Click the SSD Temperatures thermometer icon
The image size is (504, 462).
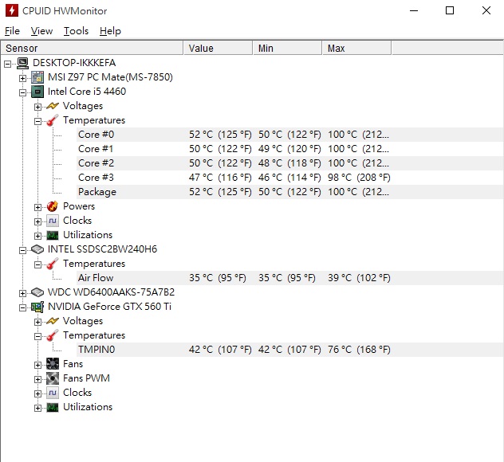tap(53, 264)
